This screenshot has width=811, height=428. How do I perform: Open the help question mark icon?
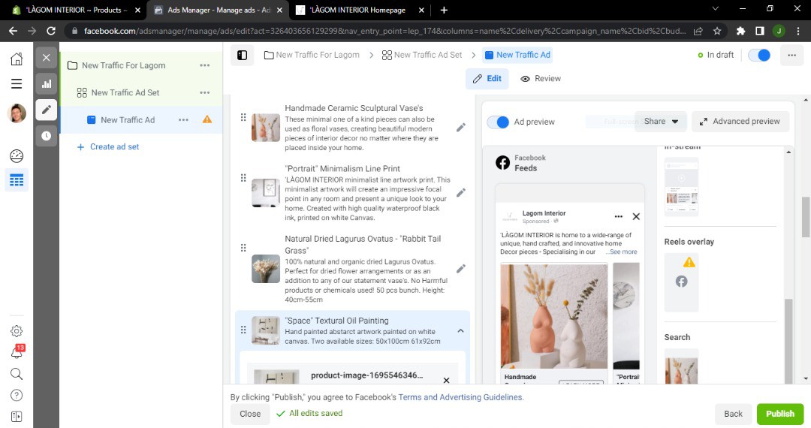click(x=17, y=396)
